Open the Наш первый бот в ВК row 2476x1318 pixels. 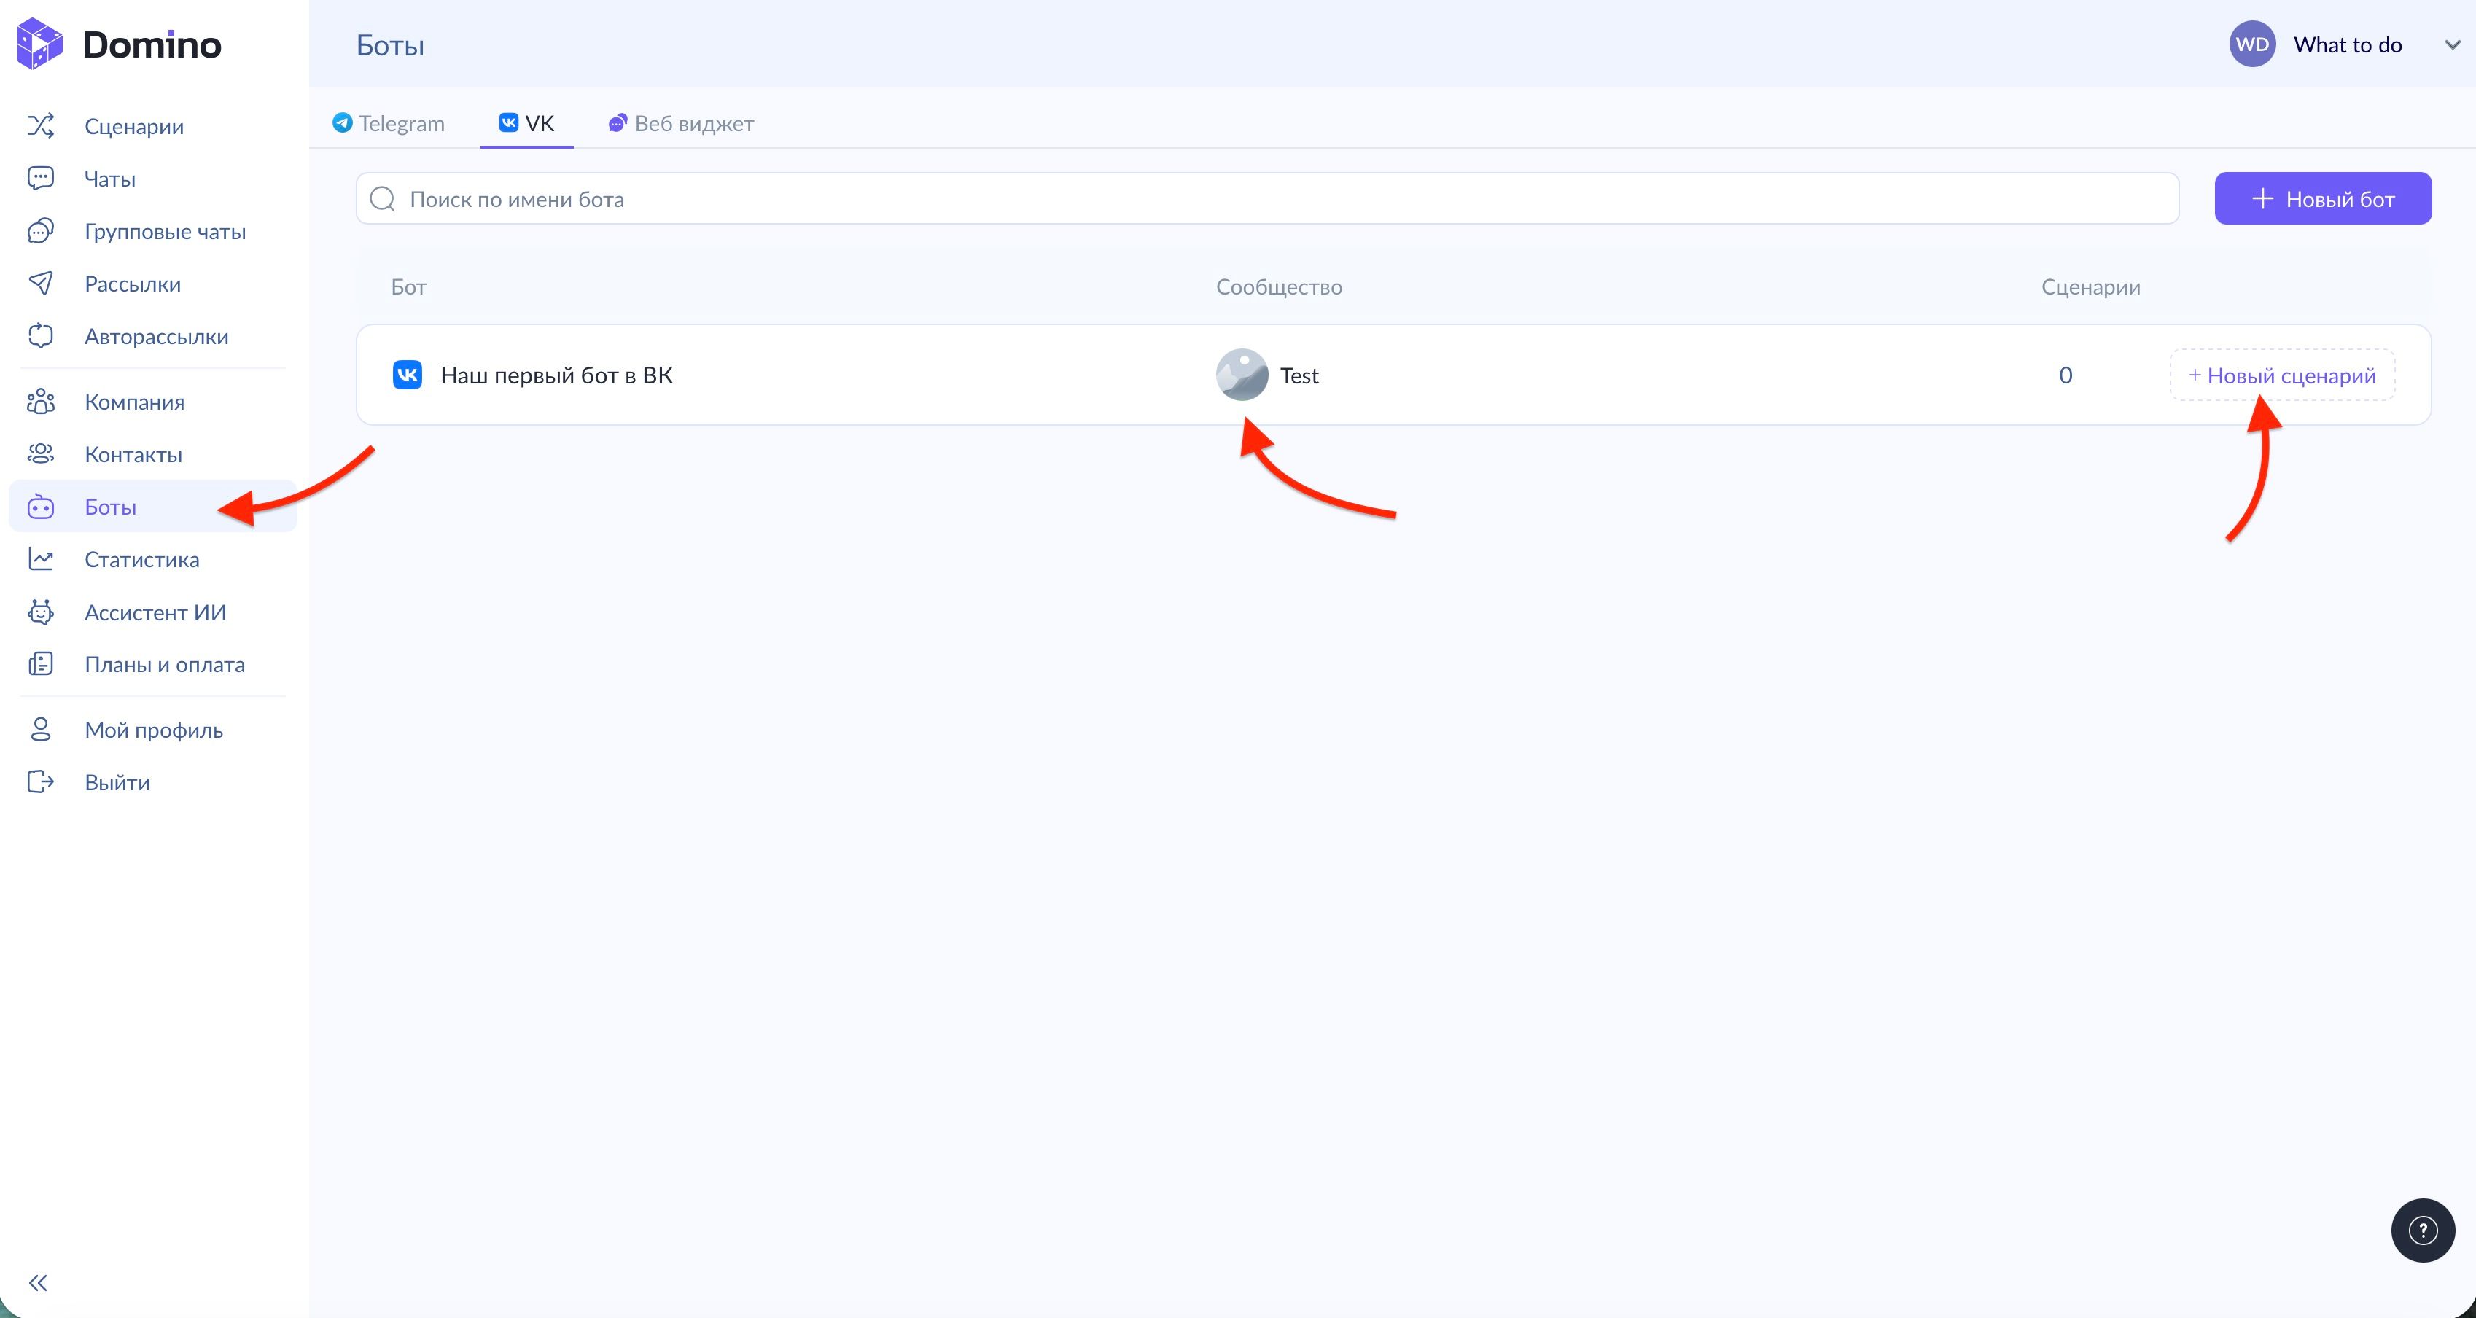pos(556,376)
